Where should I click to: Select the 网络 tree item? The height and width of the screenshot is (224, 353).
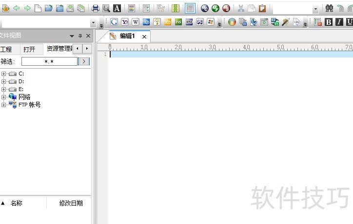[x=24, y=97]
